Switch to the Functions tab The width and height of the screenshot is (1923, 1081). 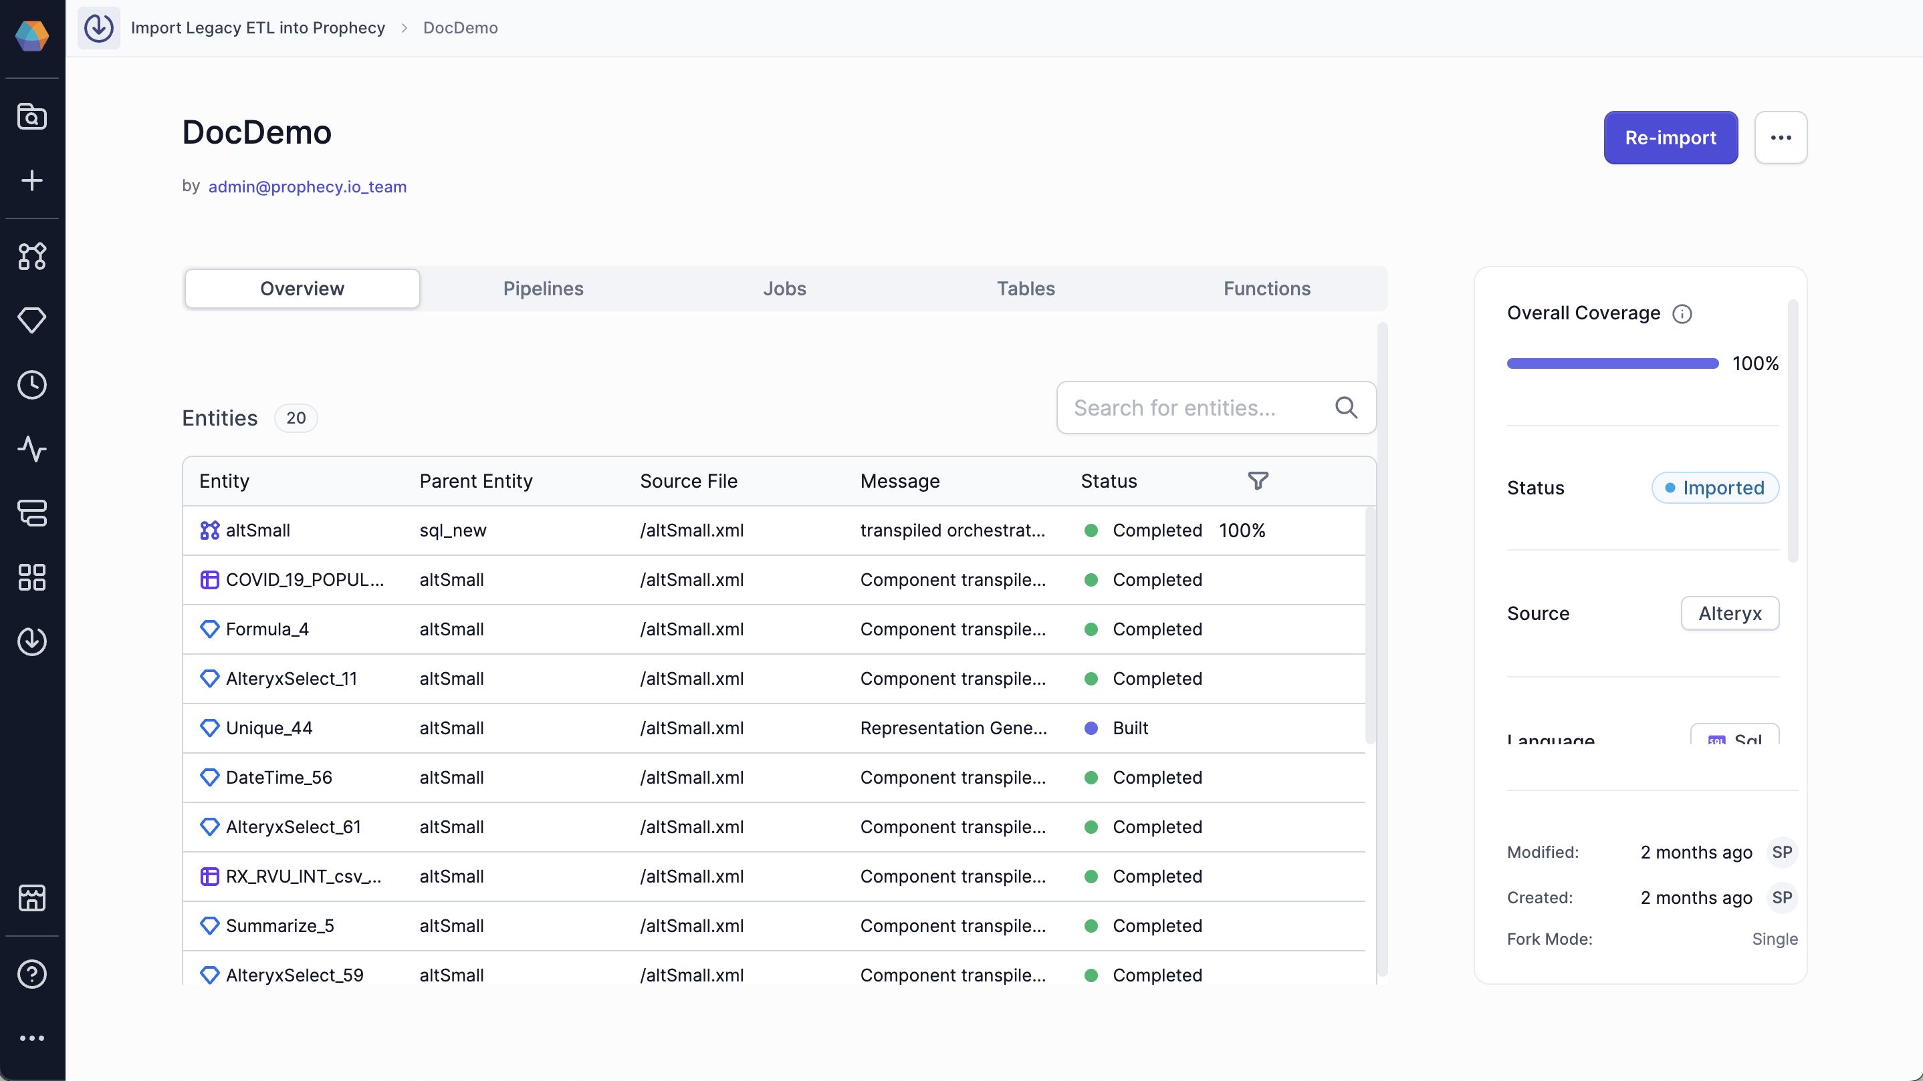tap(1266, 289)
